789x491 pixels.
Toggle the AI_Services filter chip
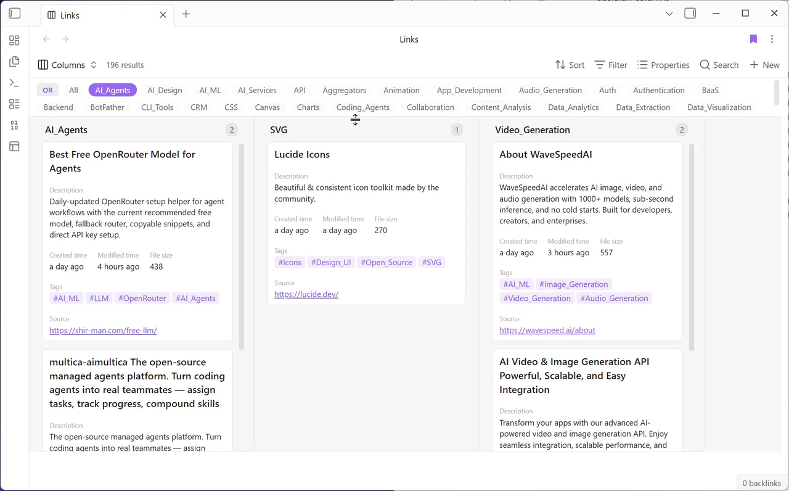click(x=257, y=90)
